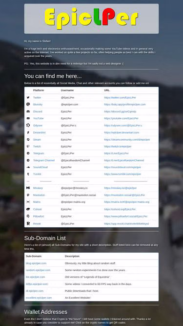Click the Revolt R icon
183x326 pixels.
tap(28, 223)
